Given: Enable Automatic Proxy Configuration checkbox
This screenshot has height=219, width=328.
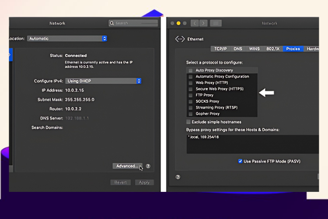Looking at the screenshot, I should [x=191, y=77].
